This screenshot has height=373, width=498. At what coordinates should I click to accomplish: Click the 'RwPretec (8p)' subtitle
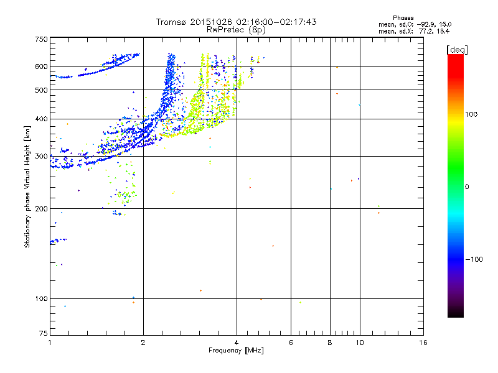coord(236,30)
